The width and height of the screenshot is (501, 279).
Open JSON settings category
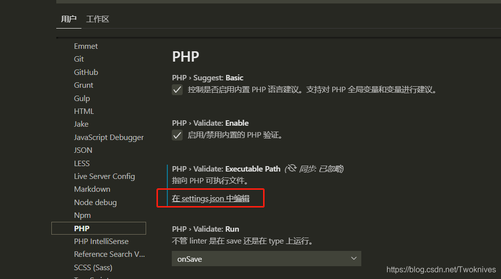[83, 150]
